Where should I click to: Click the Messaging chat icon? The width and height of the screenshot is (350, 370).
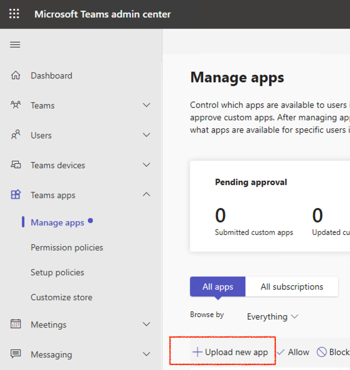16,354
